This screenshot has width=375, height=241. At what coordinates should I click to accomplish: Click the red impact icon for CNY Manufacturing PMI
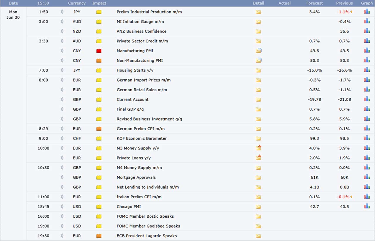click(99, 51)
